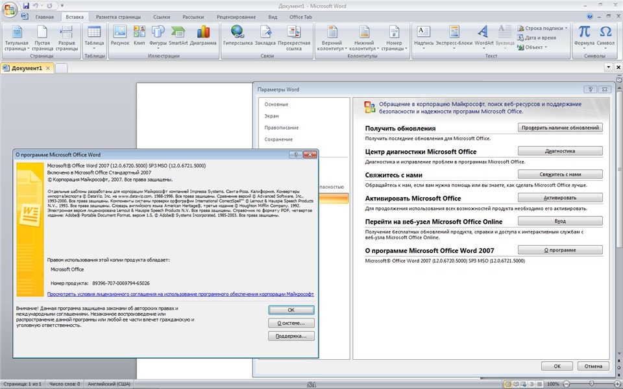
Task: Insert a SmartArt graphic
Action: [x=178, y=36]
